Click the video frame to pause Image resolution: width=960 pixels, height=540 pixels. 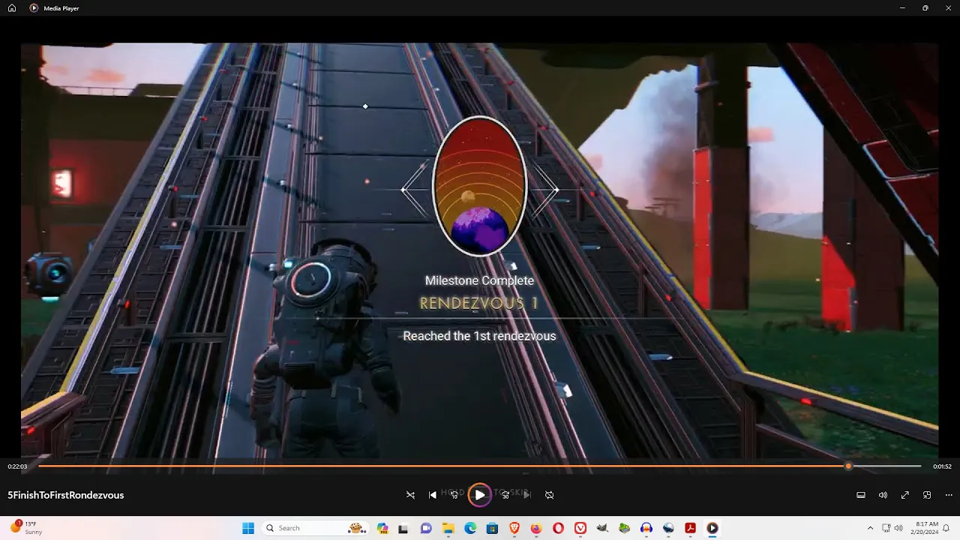(x=480, y=250)
